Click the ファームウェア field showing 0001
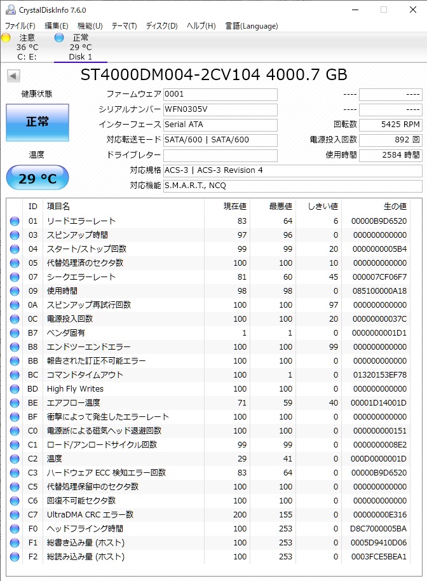Image resolution: width=427 pixels, height=581 pixels. pos(220,94)
